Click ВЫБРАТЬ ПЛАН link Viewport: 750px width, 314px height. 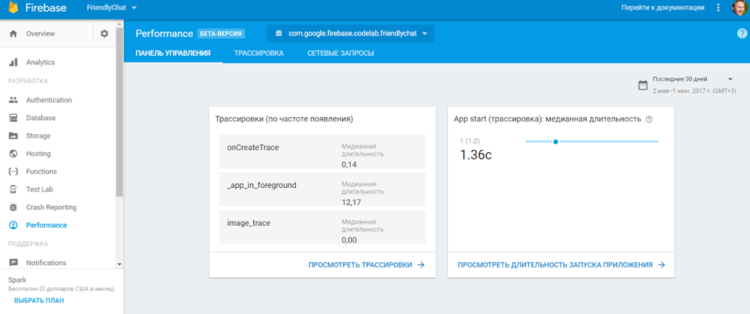click(39, 300)
